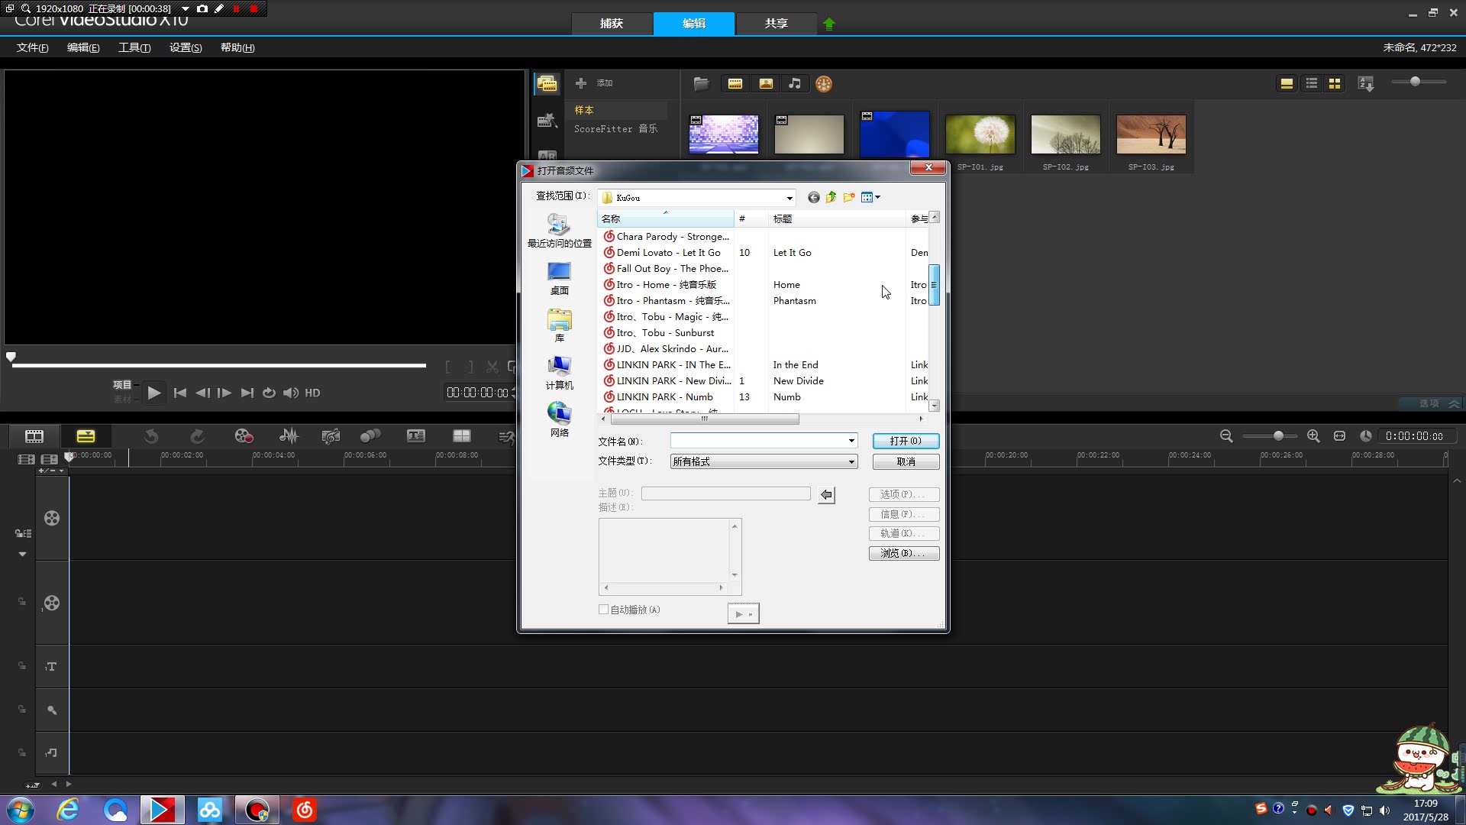Switch to the Capture tab
This screenshot has height=825, width=1466.
click(612, 24)
